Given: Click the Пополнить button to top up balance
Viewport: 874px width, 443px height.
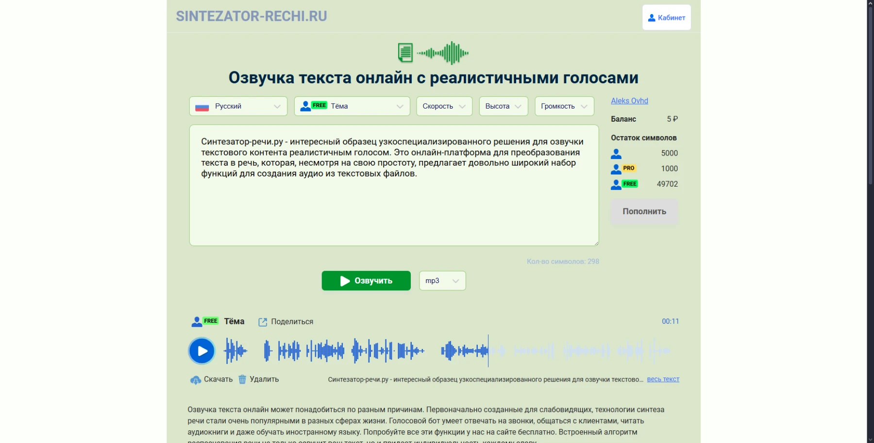Looking at the screenshot, I should (x=644, y=211).
